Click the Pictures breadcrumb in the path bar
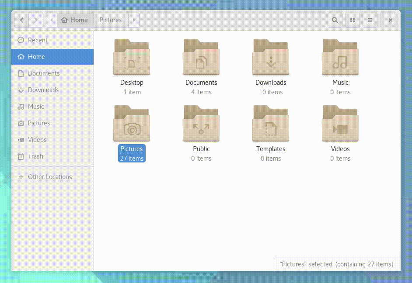The height and width of the screenshot is (283, 412). click(x=110, y=20)
